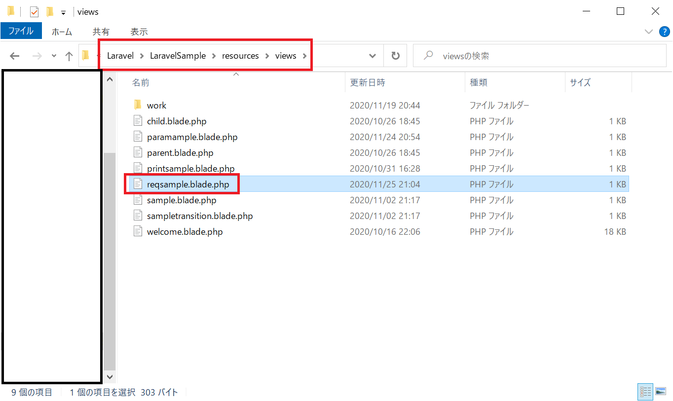Refresh the views folder
The image size is (673, 401).
[x=395, y=56]
